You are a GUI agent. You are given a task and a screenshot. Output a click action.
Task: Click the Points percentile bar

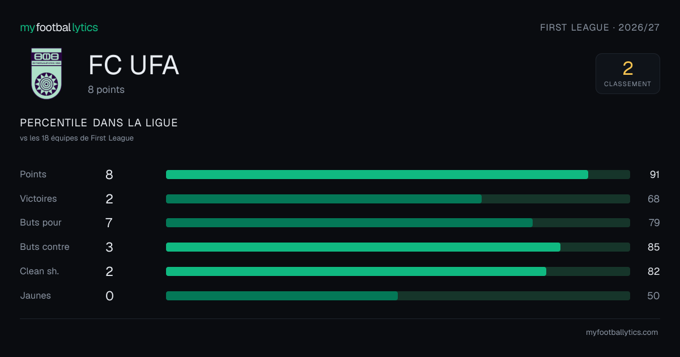click(x=398, y=175)
